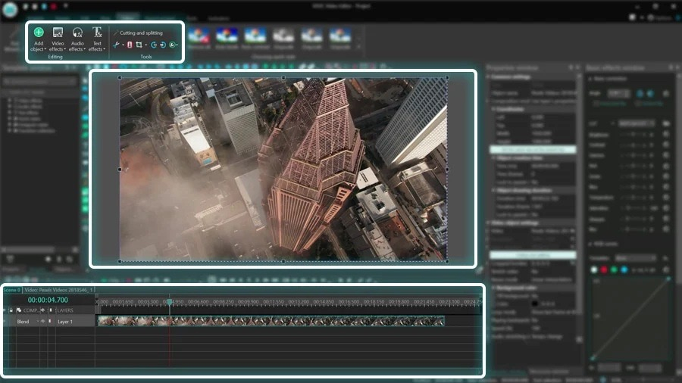Open the Video effects menu
The height and width of the screenshot is (383, 682).
click(58, 39)
